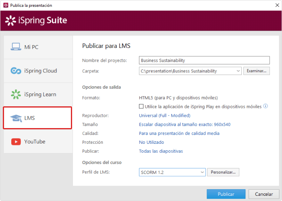The height and width of the screenshot is (201, 282).
Task: Switch to the iSpring Learn tab
Action: click(38, 94)
